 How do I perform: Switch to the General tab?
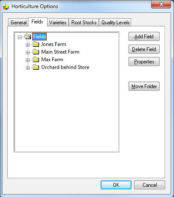(x=18, y=23)
